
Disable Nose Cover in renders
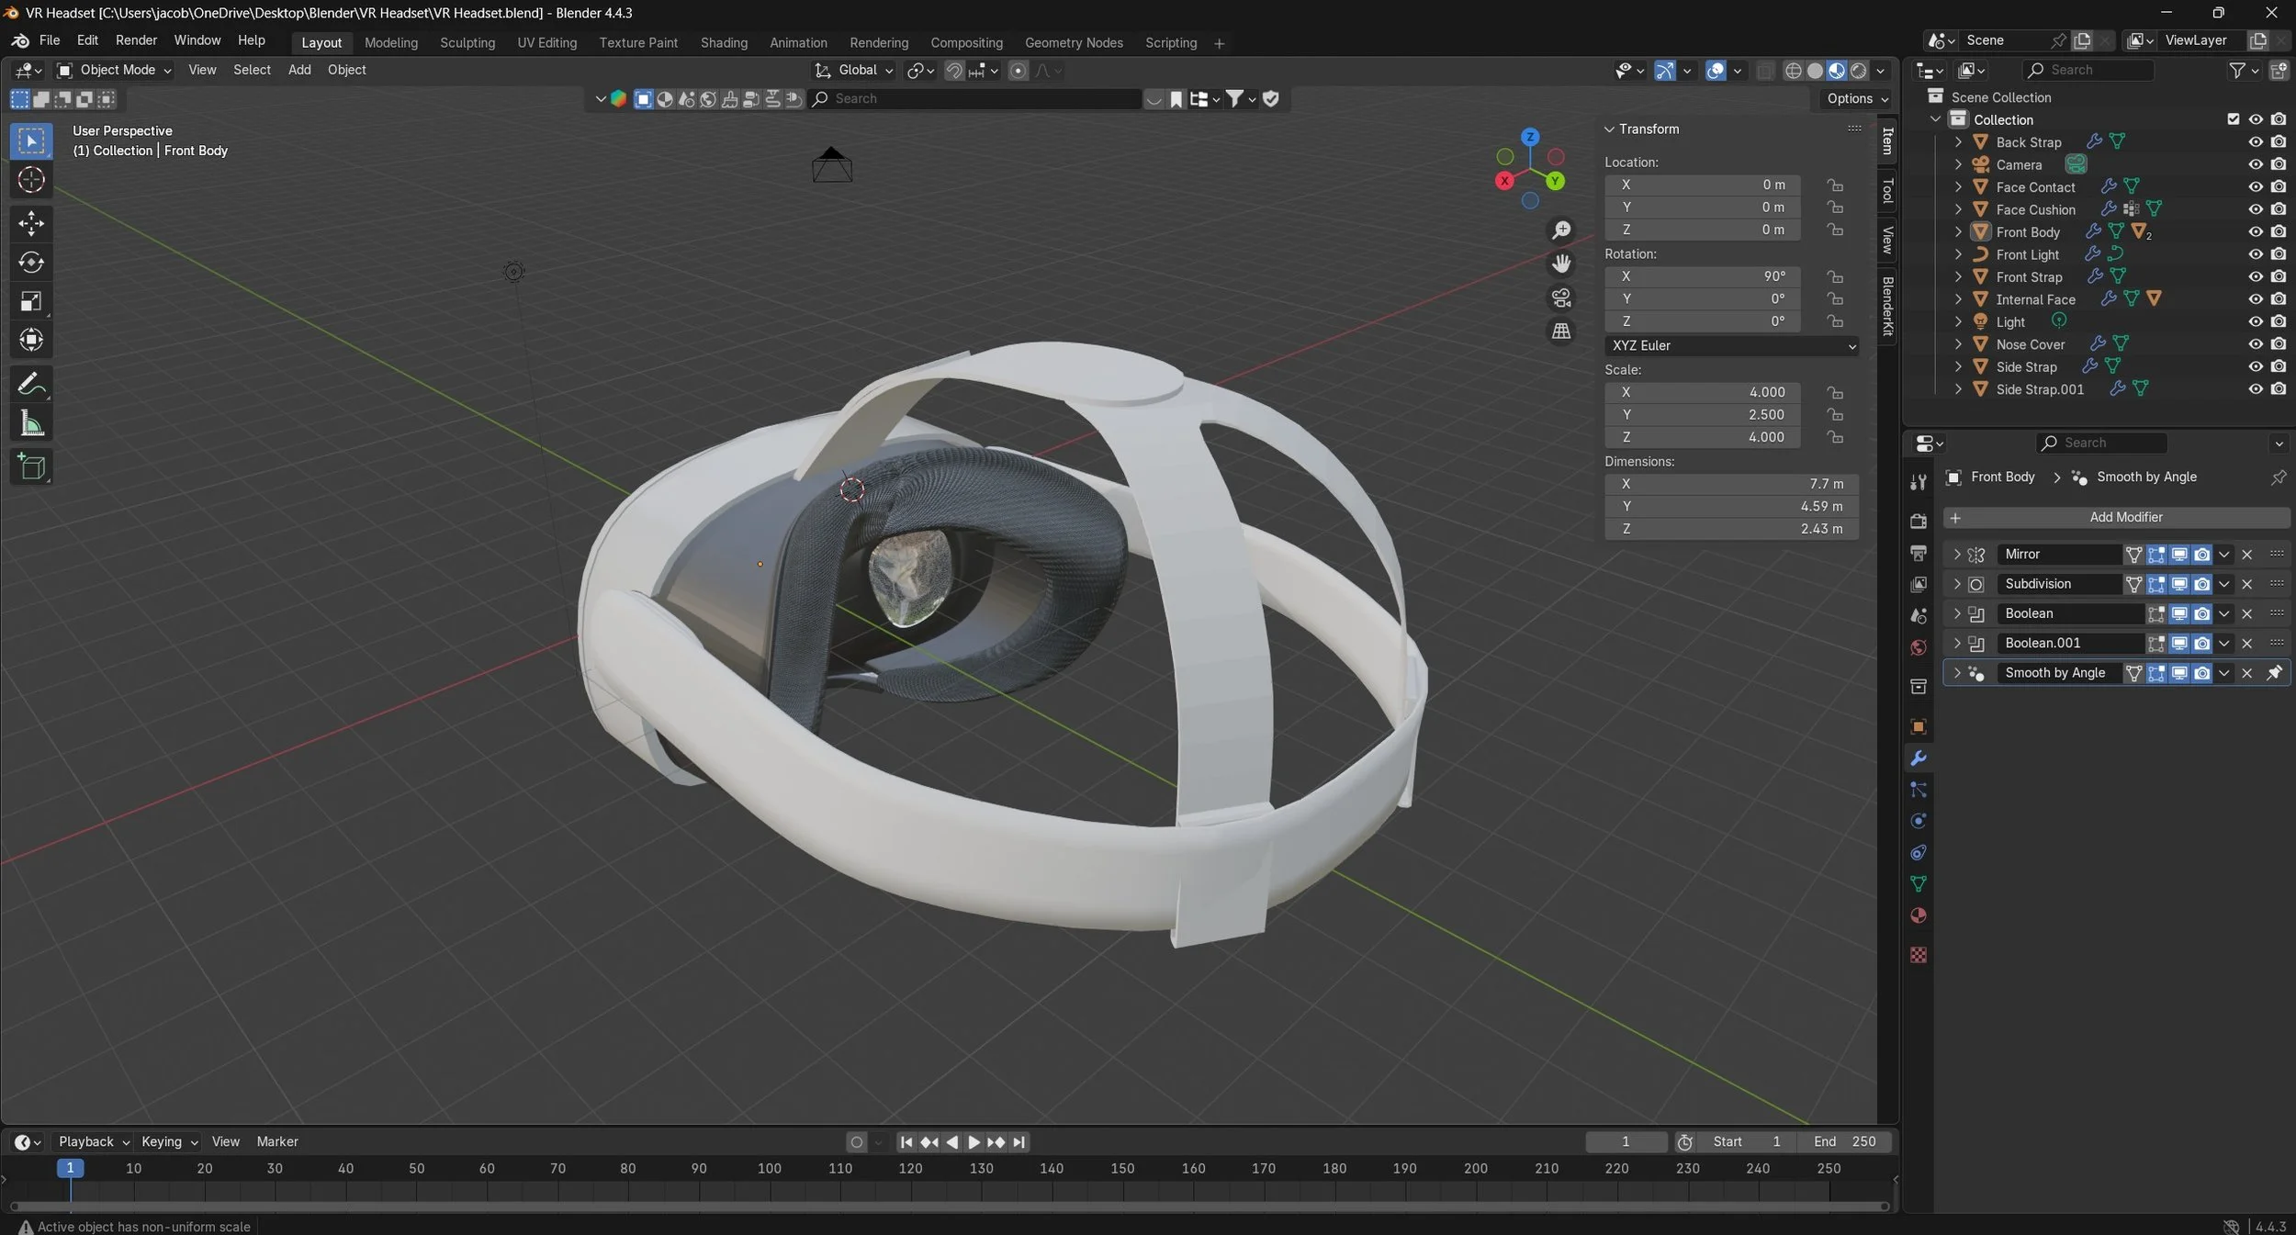pos(2279,344)
